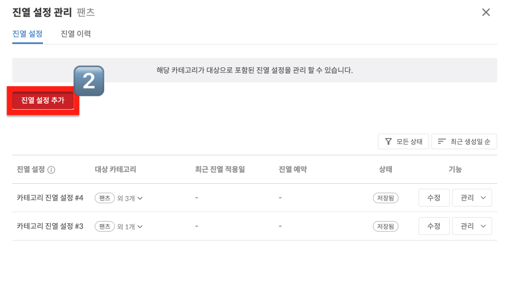Click the sort lines icon for 최근 생성일 순

[442, 142]
